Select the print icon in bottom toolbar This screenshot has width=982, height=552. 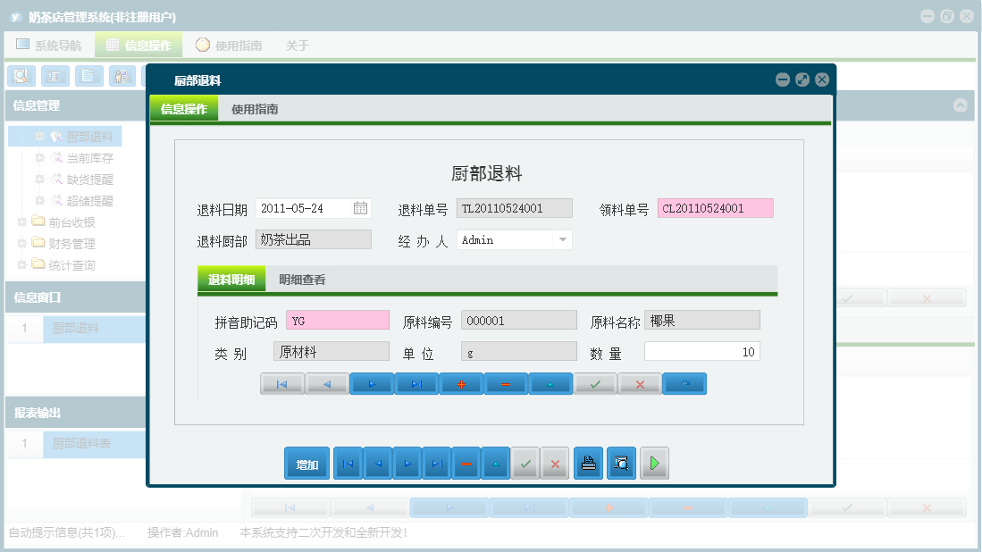(x=588, y=463)
